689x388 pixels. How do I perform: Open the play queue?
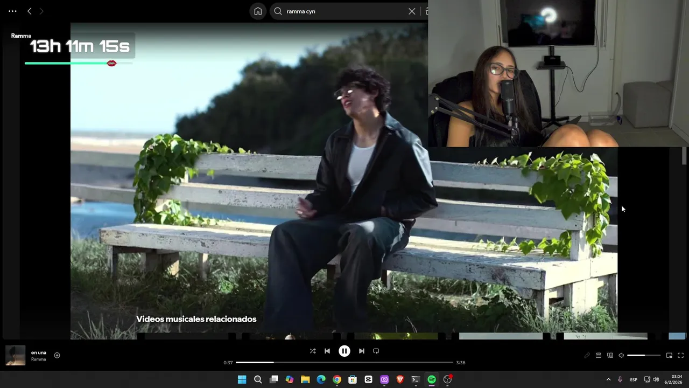598,355
